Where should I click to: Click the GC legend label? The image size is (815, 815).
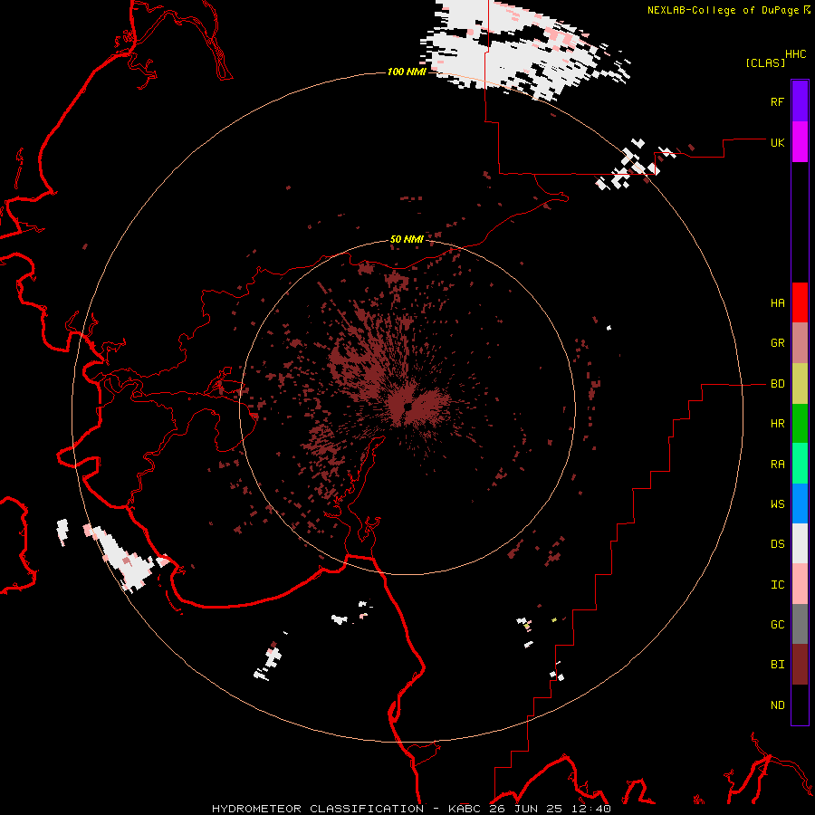point(777,625)
